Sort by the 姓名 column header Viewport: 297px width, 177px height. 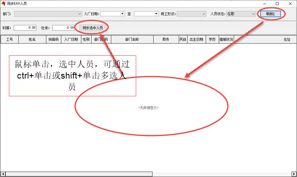[32, 39]
